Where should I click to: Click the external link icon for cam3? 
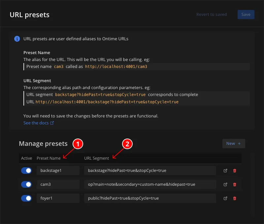coord(225,184)
